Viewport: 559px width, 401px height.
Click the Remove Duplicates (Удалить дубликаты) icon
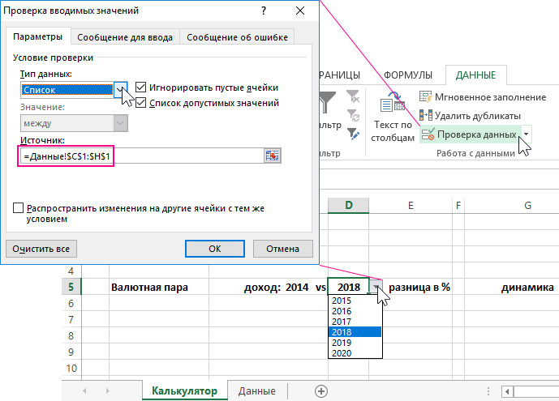426,116
